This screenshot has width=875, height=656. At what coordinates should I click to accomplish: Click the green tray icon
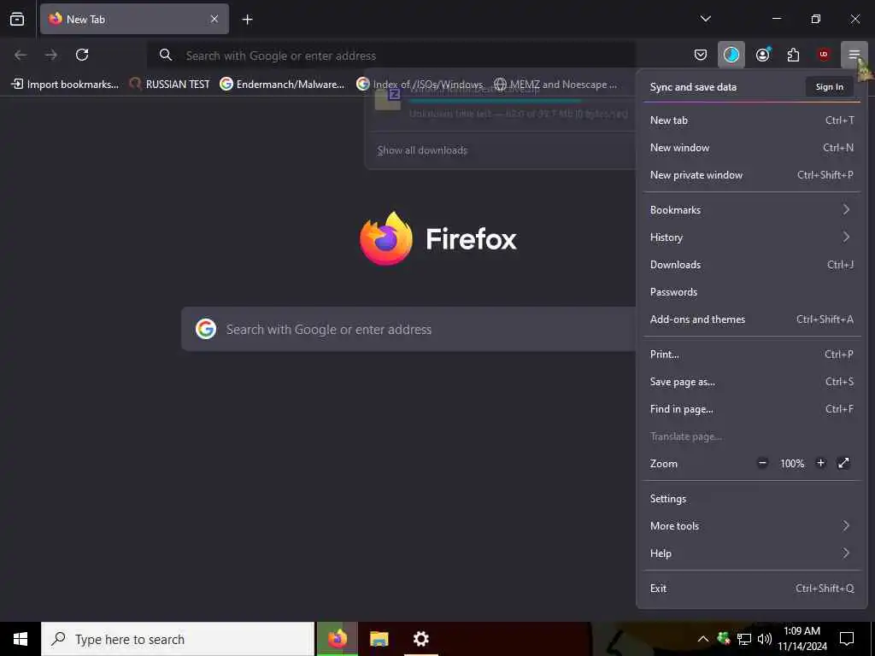click(723, 638)
